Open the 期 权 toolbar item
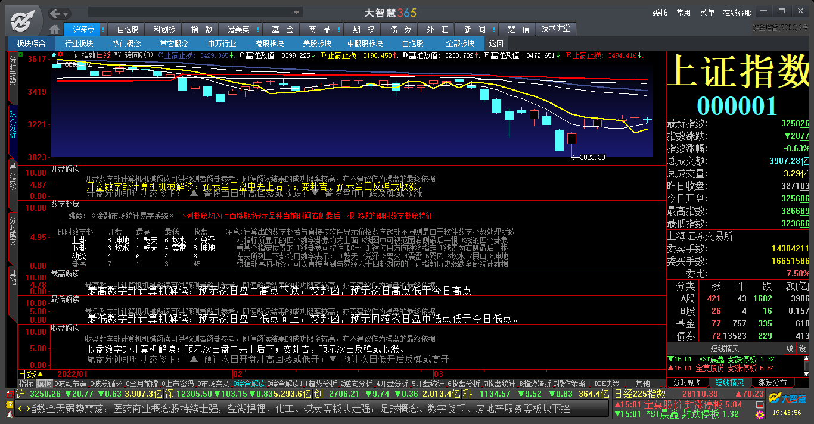The image size is (814, 424). (363, 29)
